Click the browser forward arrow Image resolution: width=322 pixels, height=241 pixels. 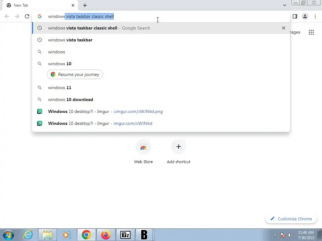17,16
